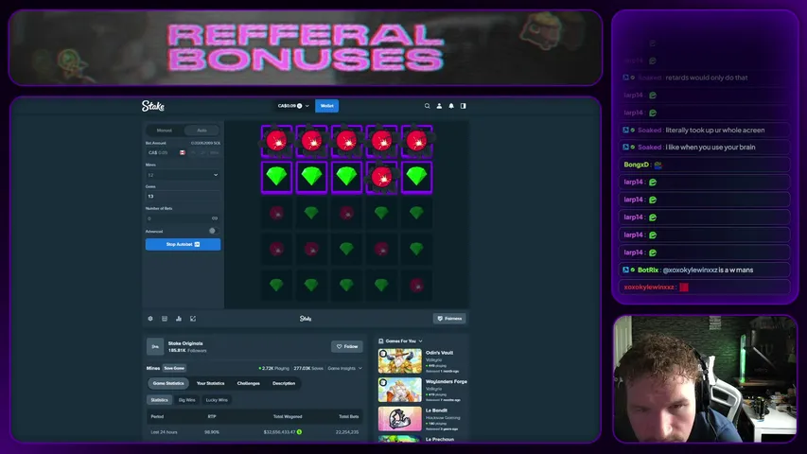Click the theatre mode icon beside the gear
This screenshot has height=454, width=807.
point(165,319)
